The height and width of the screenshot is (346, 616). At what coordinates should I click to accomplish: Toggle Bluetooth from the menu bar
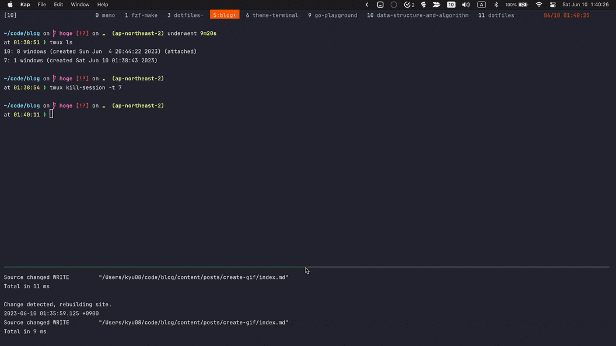[x=496, y=4]
